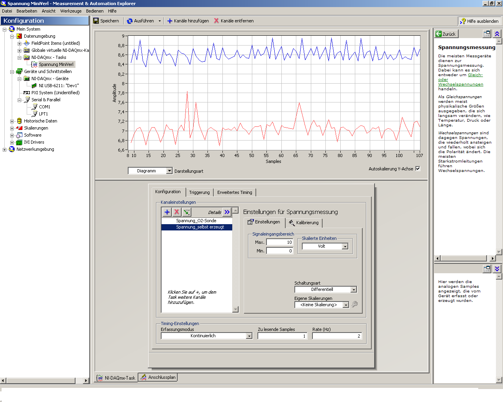Image resolution: width=503 pixels, height=402 pixels.
Task: Click Kanäle entfernen red X icon
Action: tap(217, 21)
